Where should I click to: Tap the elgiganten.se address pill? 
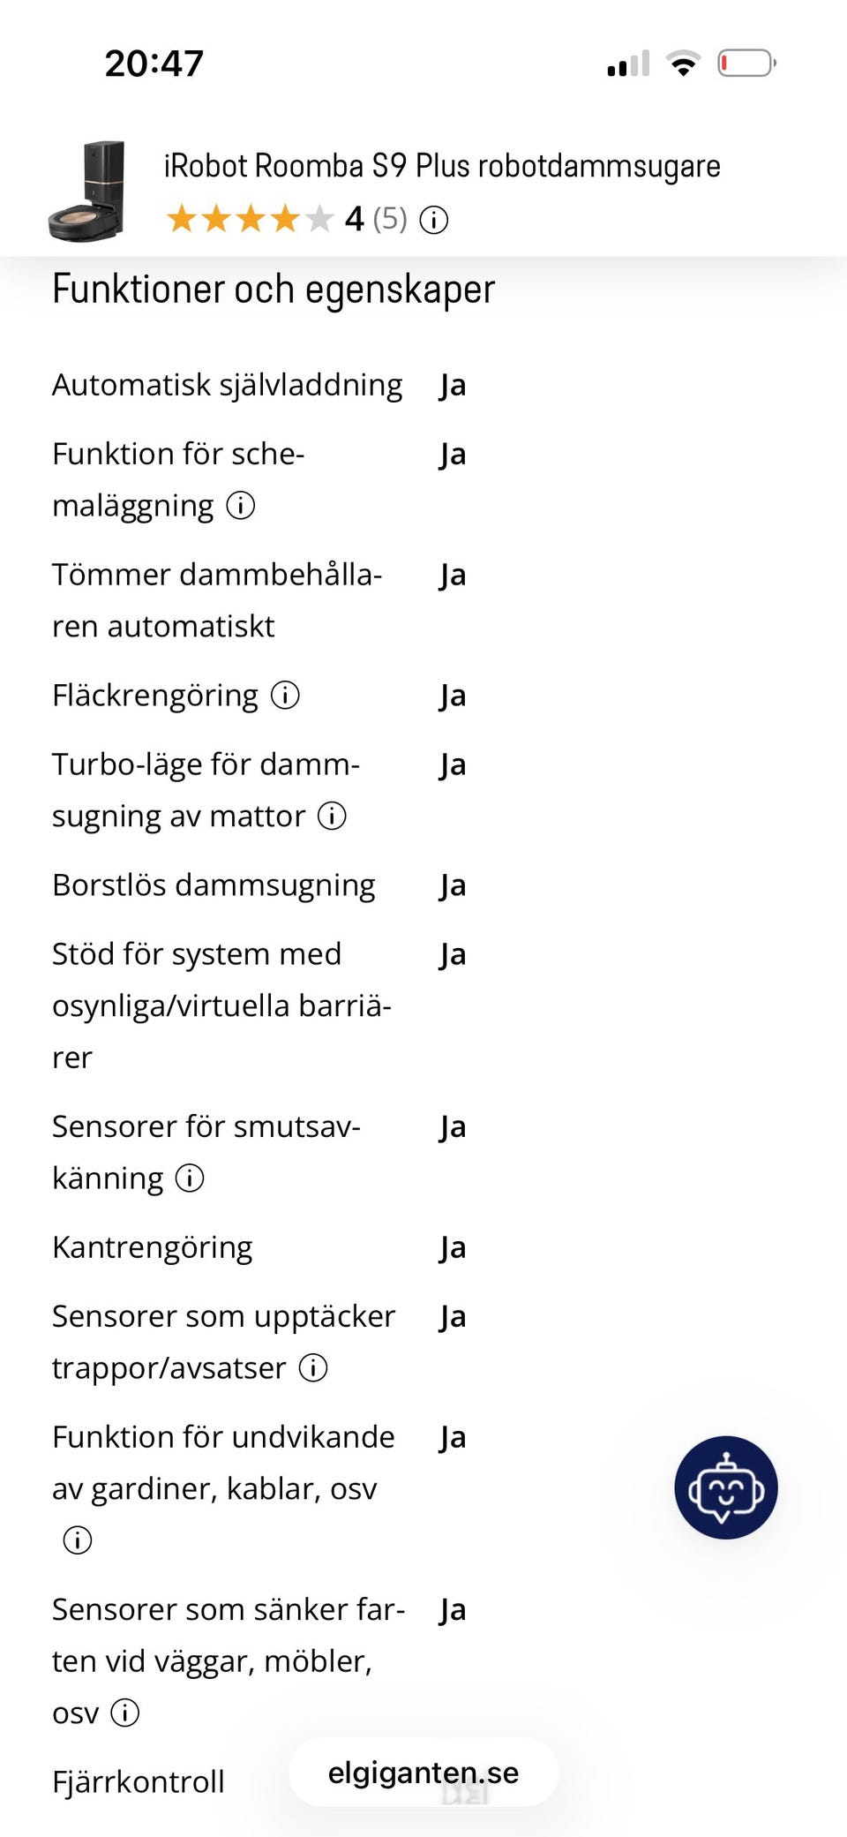pyautogui.click(x=423, y=1773)
